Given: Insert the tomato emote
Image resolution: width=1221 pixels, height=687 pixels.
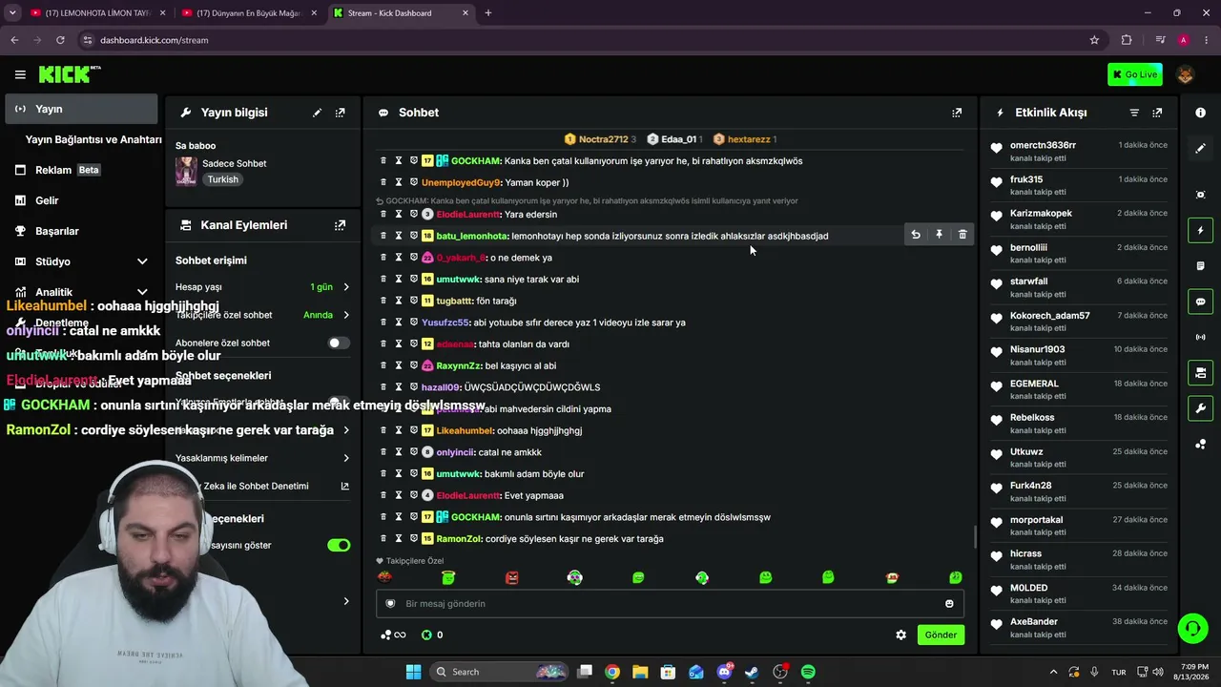Looking at the screenshot, I should [384, 577].
